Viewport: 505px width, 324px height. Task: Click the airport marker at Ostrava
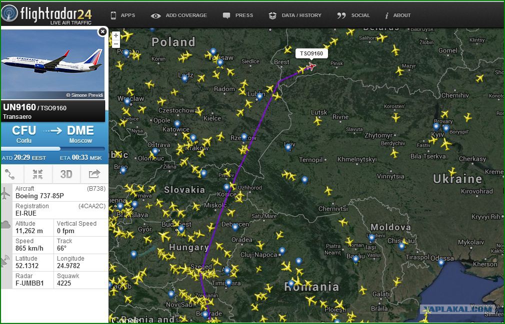pyautogui.click(x=155, y=151)
